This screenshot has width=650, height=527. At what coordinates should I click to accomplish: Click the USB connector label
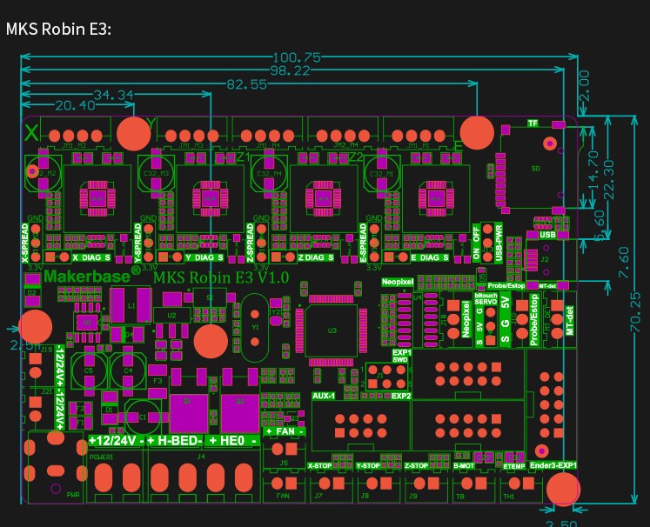(x=547, y=235)
